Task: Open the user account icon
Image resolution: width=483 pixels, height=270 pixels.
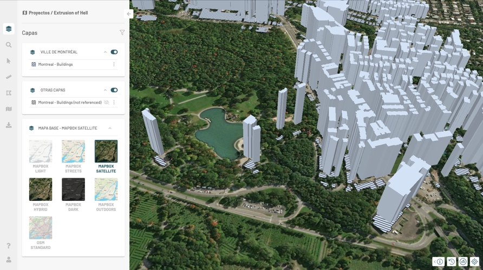Action: [9, 260]
